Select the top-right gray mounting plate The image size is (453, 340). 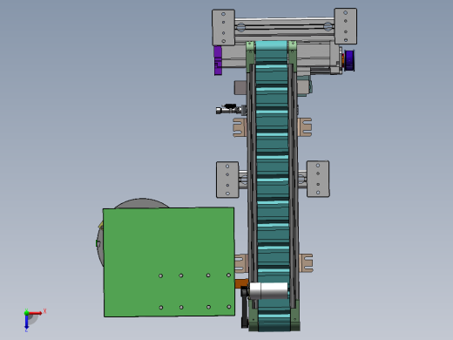(346, 26)
